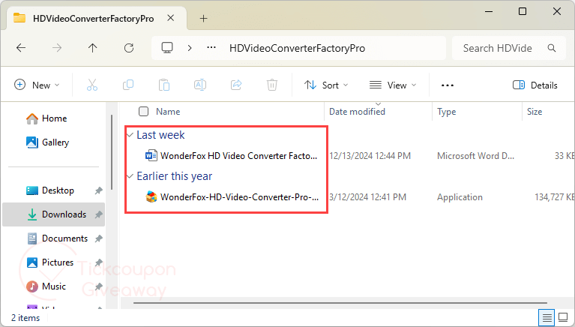Click the 33 KB size cell
The height and width of the screenshot is (327, 575).
coord(565,156)
